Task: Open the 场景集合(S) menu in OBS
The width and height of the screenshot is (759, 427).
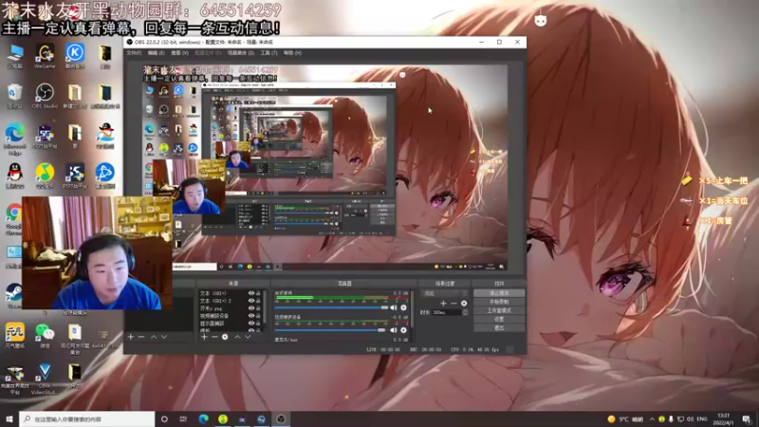Action: [x=241, y=53]
